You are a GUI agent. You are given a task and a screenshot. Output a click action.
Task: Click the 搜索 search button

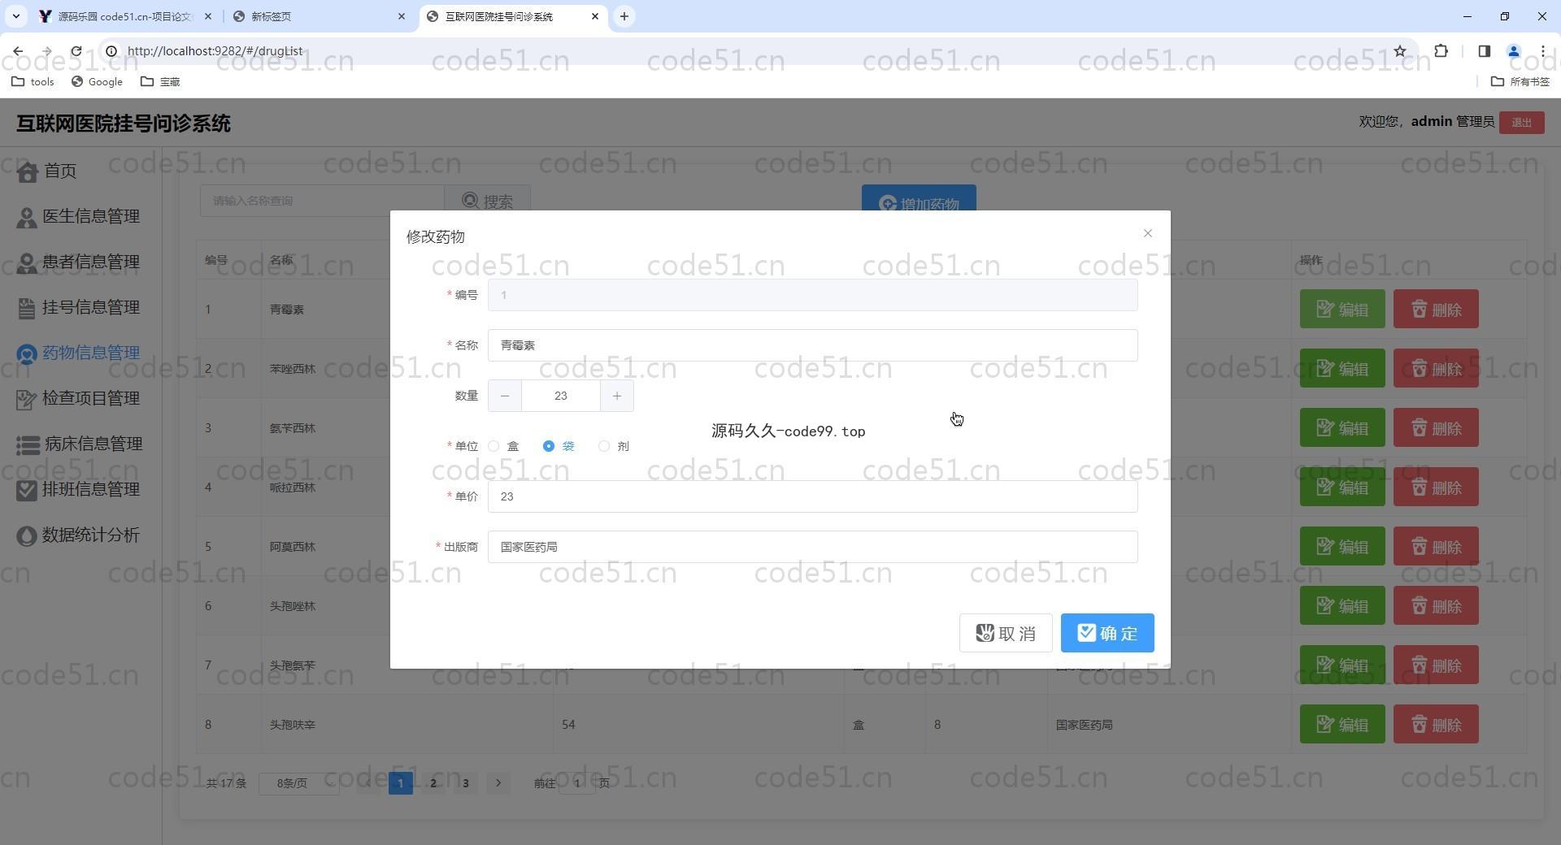point(487,201)
